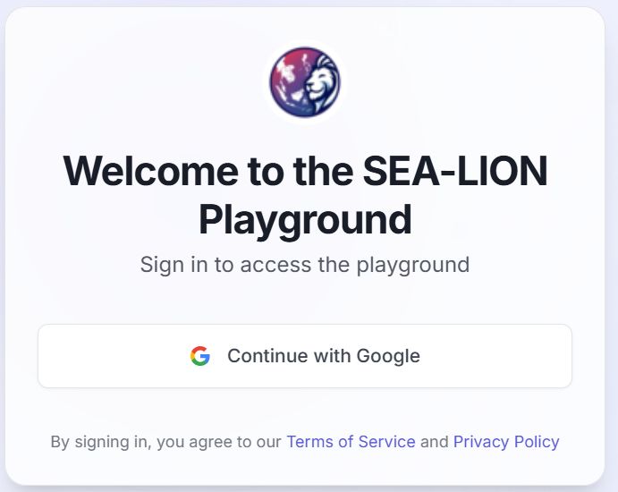Click the word "Terms" in the footer link
The image size is (618, 492).
pos(309,442)
